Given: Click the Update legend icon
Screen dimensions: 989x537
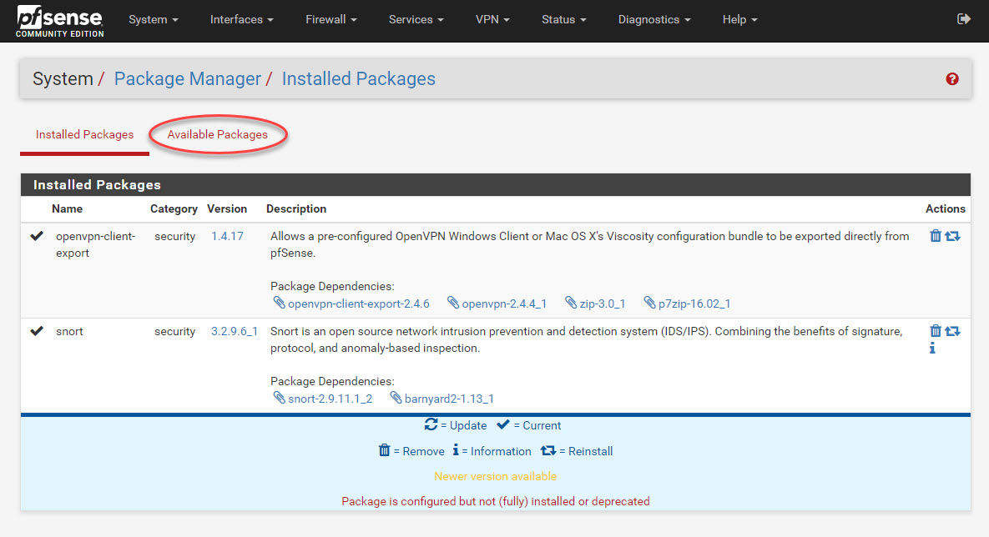Looking at the screenshot, I should pos(431,424).
